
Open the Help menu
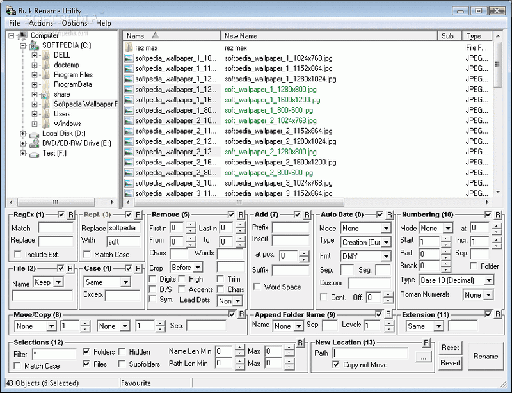(104, 23)
